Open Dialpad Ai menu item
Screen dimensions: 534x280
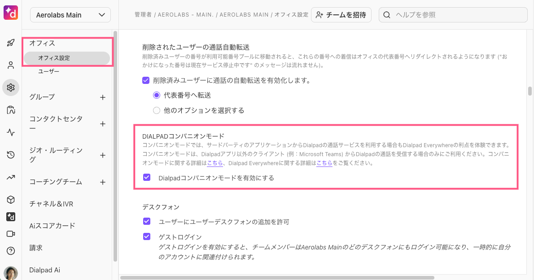(x=44, y=270)
